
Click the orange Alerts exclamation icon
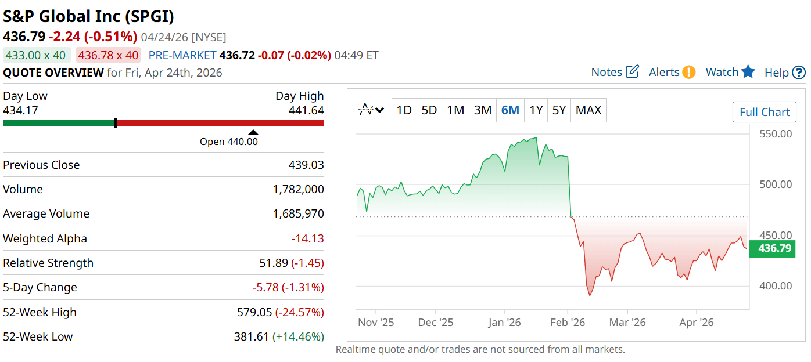click(689, 72)
